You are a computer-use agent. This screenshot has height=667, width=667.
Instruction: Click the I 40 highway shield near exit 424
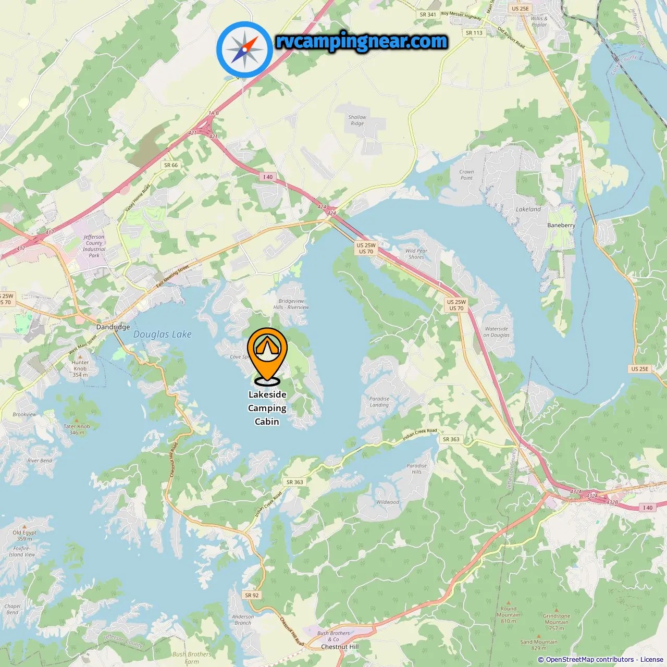(x=268, y=177)
